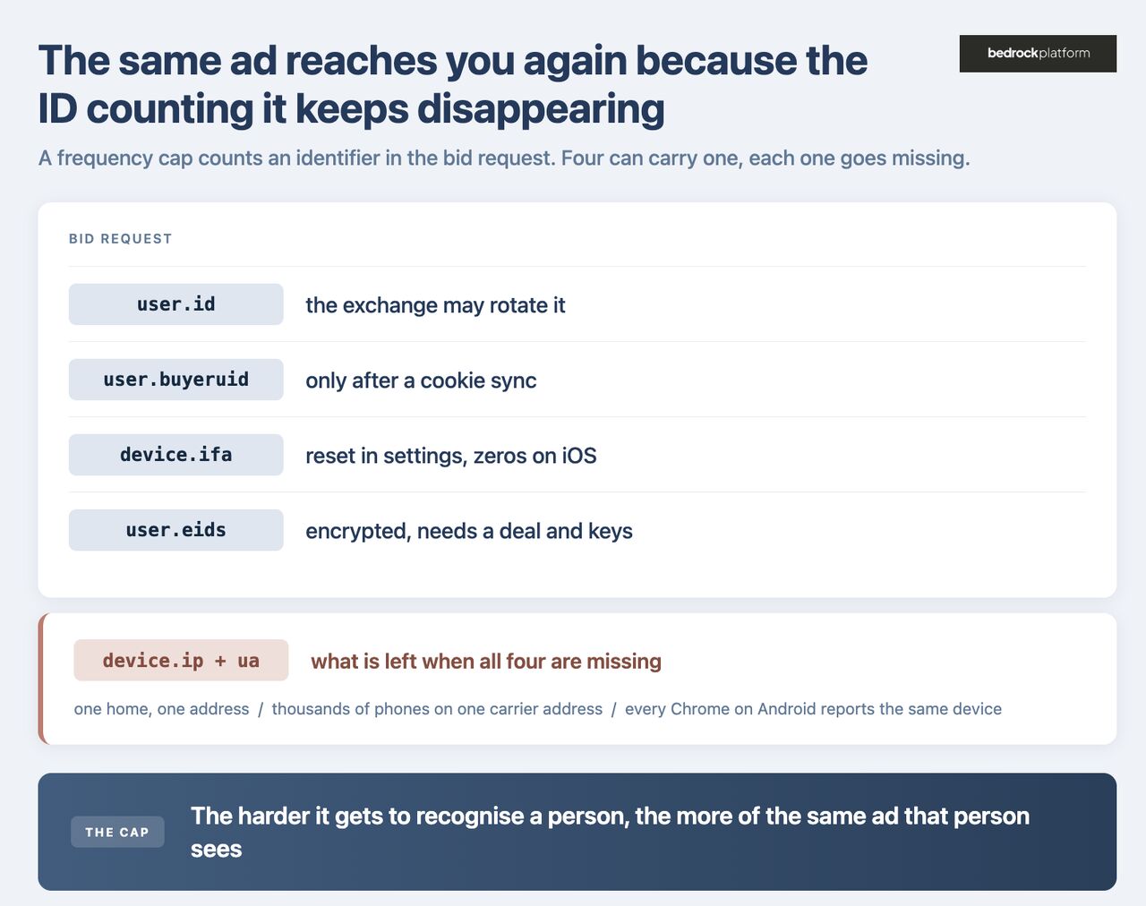The image size is (1146, 906).
Task: Click the red accent bar on fallback card
Action: pyautogui.click(x=40, y=679)
